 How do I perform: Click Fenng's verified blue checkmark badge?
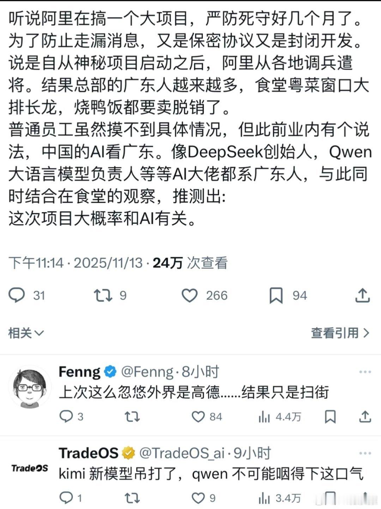109,371
